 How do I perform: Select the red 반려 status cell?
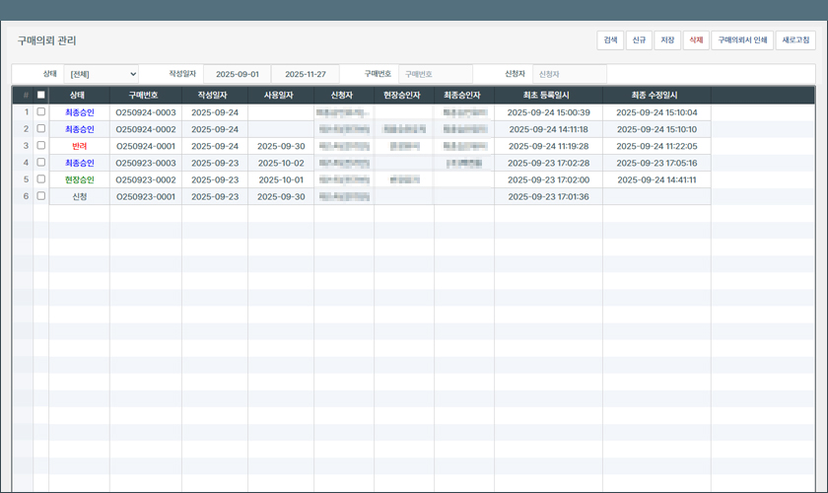coord(79,146)
